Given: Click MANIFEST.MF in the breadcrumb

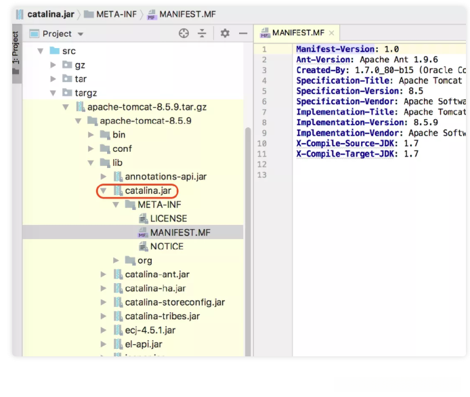Looking at the screenshot, I should [x=188, y=14].
